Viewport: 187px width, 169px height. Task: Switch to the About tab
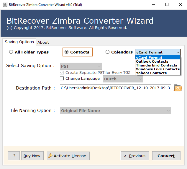tap(43, 42)
